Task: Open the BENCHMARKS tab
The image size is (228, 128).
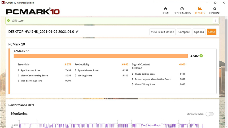Action: tap(182, 11)
